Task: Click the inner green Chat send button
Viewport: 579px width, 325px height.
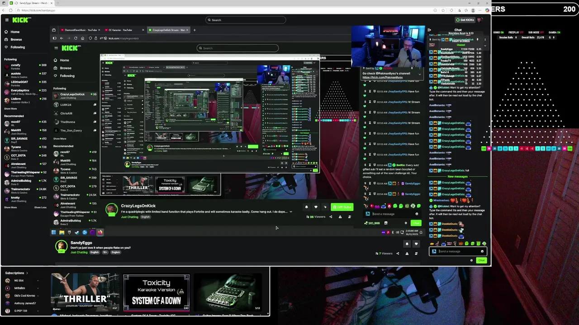Action: pos(416,223)
